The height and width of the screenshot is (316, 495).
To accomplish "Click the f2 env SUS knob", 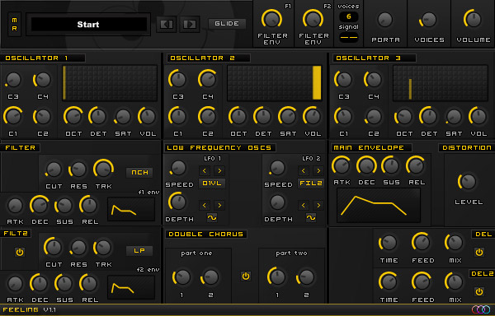I will tap(64, 284).
